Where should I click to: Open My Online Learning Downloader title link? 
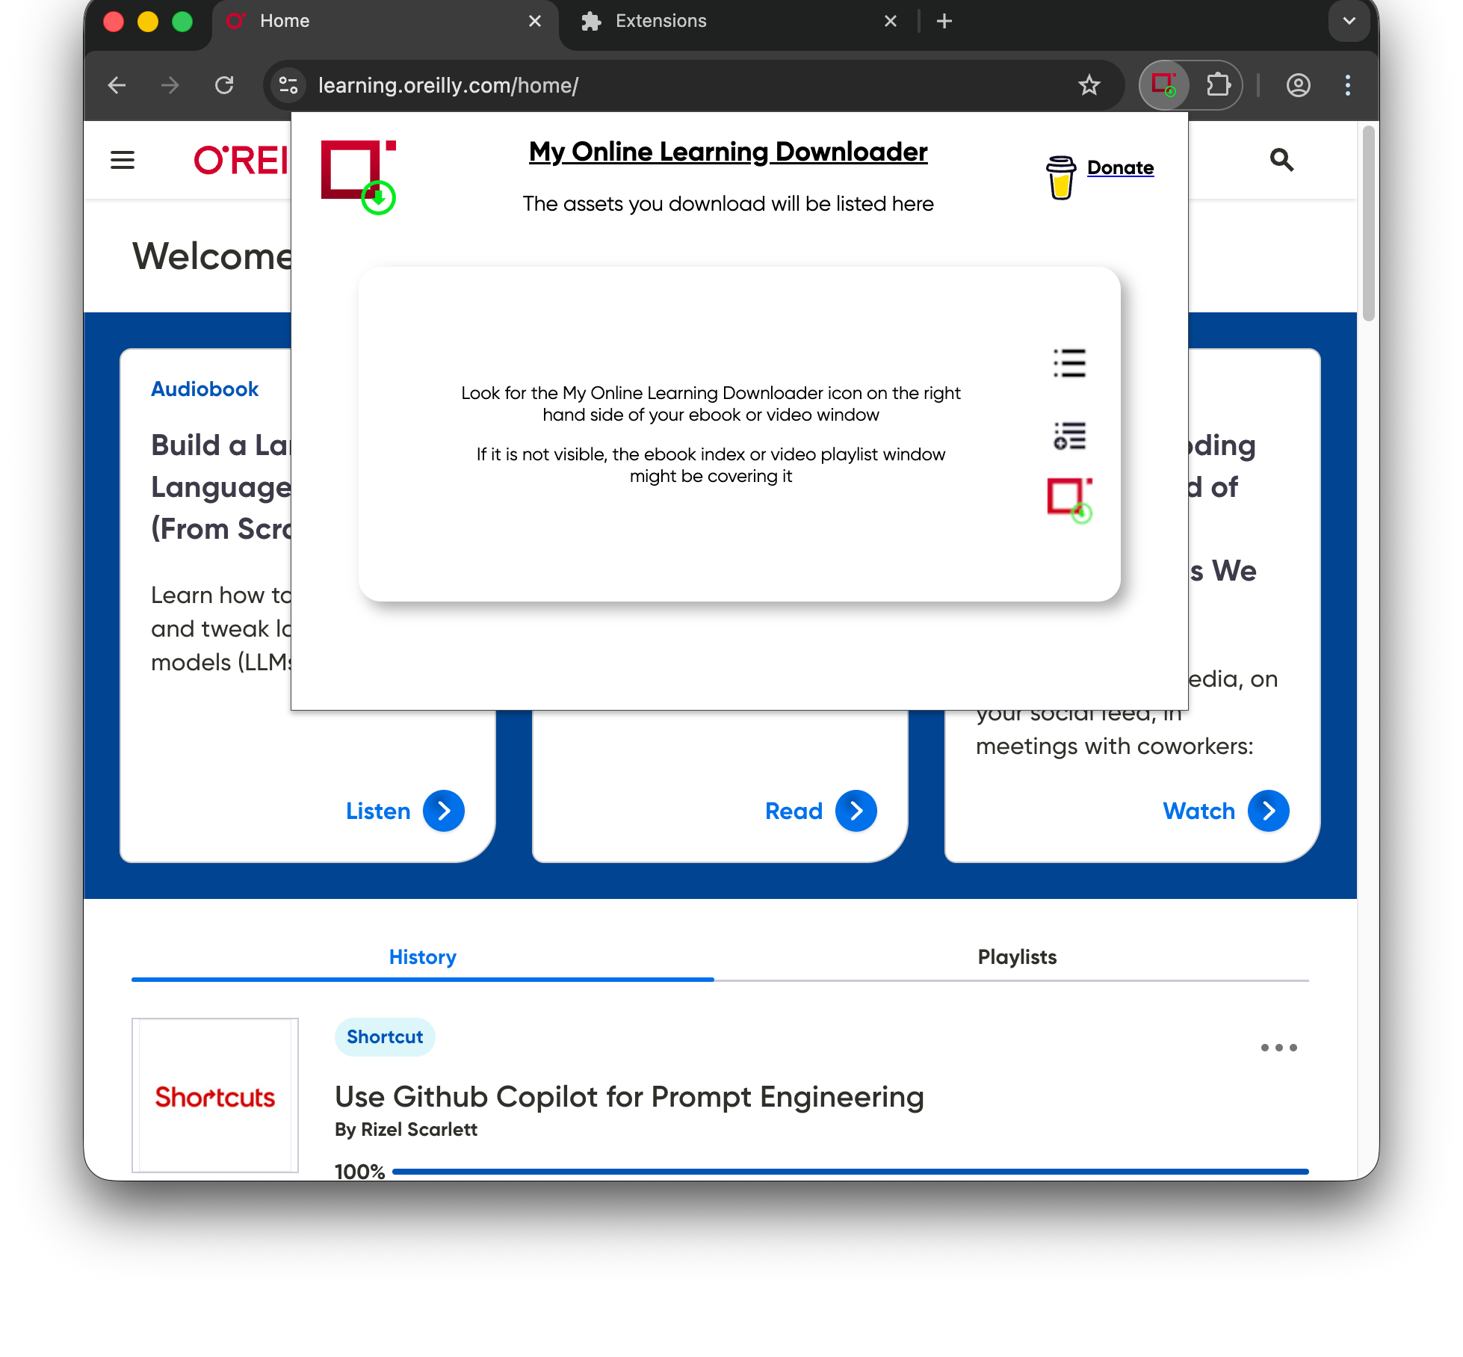(x=728, y=152)
